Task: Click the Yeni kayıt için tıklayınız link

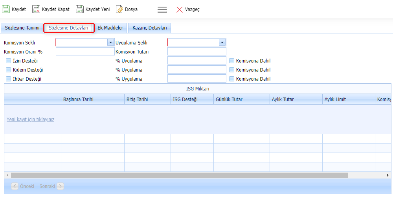Action: tap(30, 120)
